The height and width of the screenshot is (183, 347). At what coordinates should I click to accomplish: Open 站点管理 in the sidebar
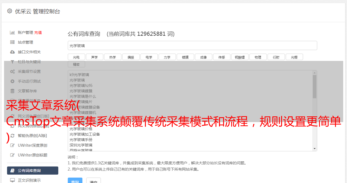[x=25, y=42]
